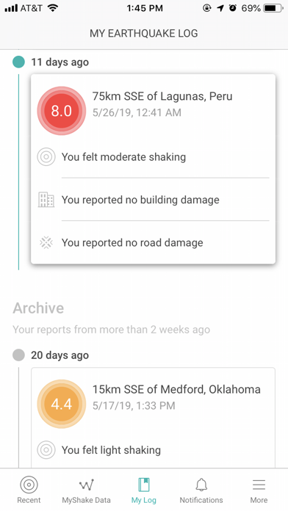Tap the red 8.0 magnitude circle
288x511 pixels.
click(61, 111)
